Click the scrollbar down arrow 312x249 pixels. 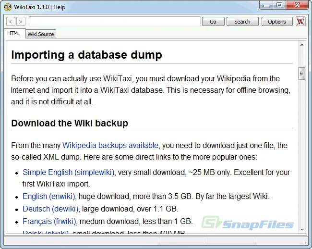[x=302, y=230]
